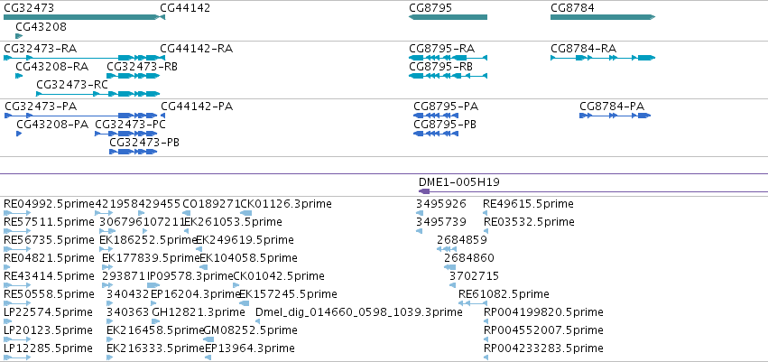
Task: Click the CG8795-RB transcript glyph
Action: (x=449, y=76)
